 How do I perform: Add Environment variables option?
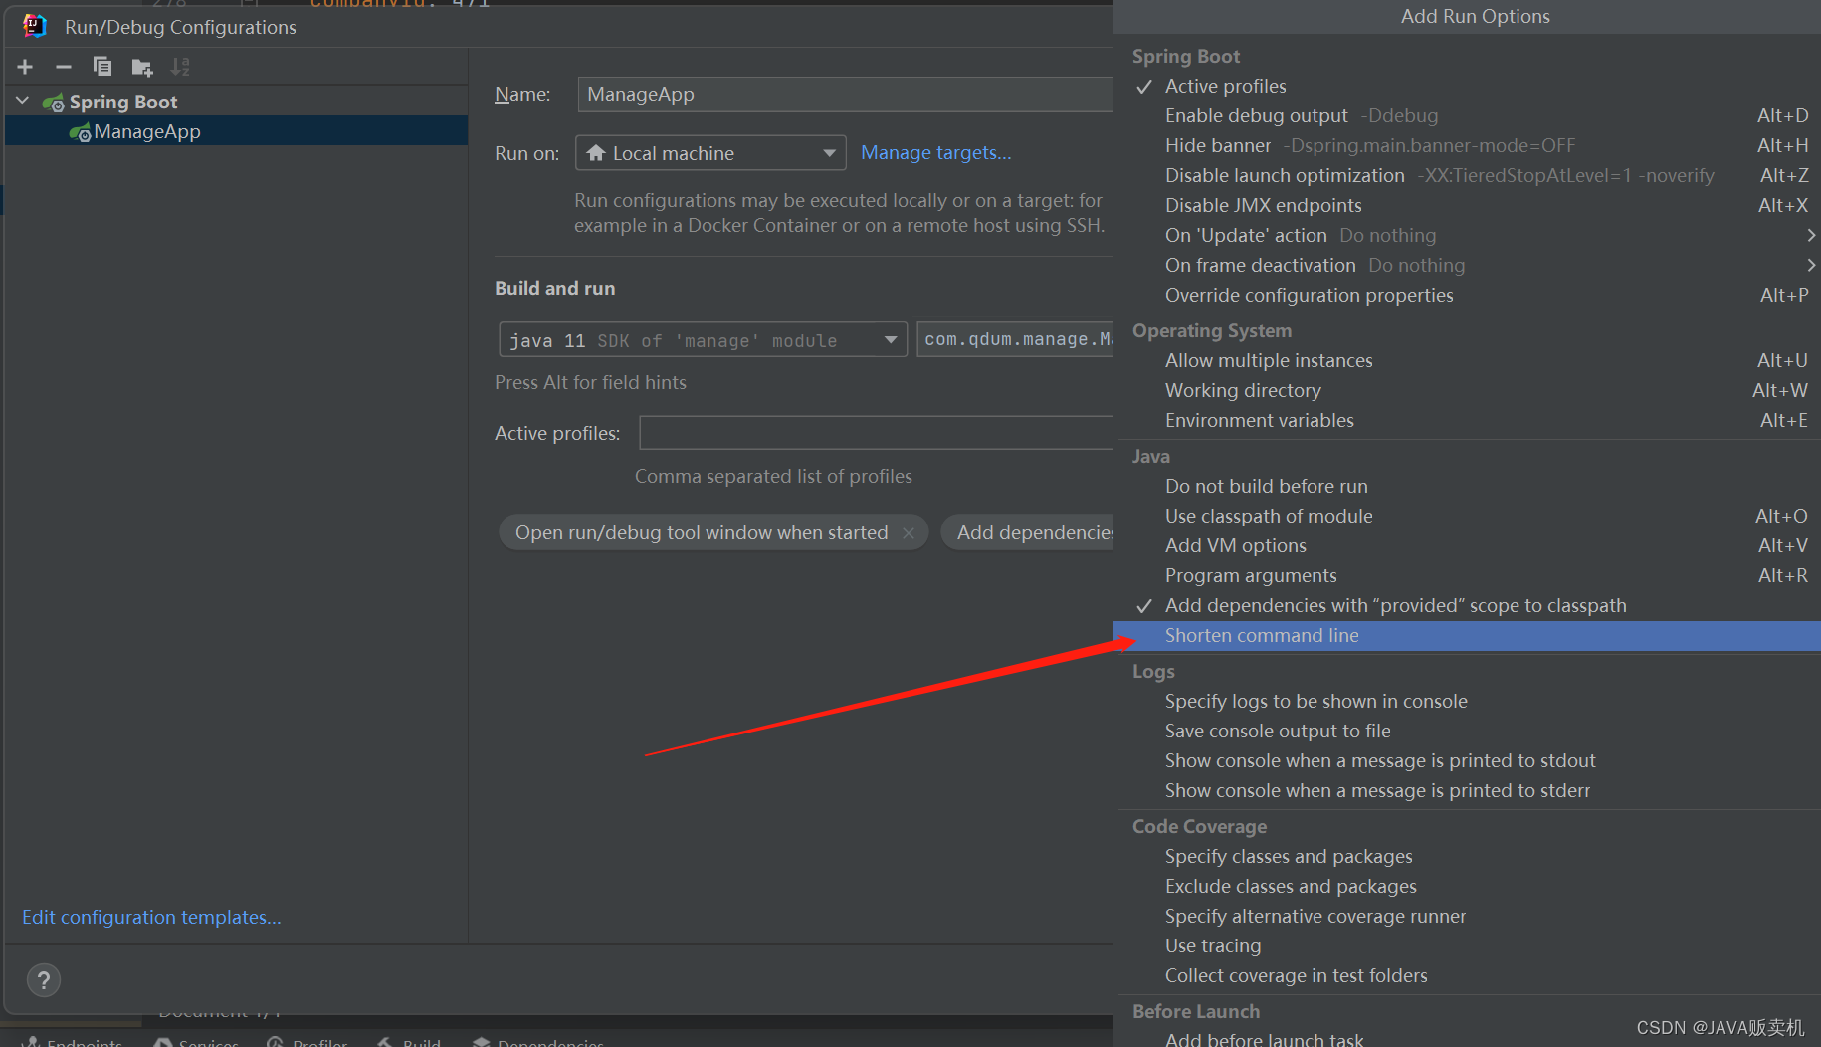click(x=1467, y=420)
